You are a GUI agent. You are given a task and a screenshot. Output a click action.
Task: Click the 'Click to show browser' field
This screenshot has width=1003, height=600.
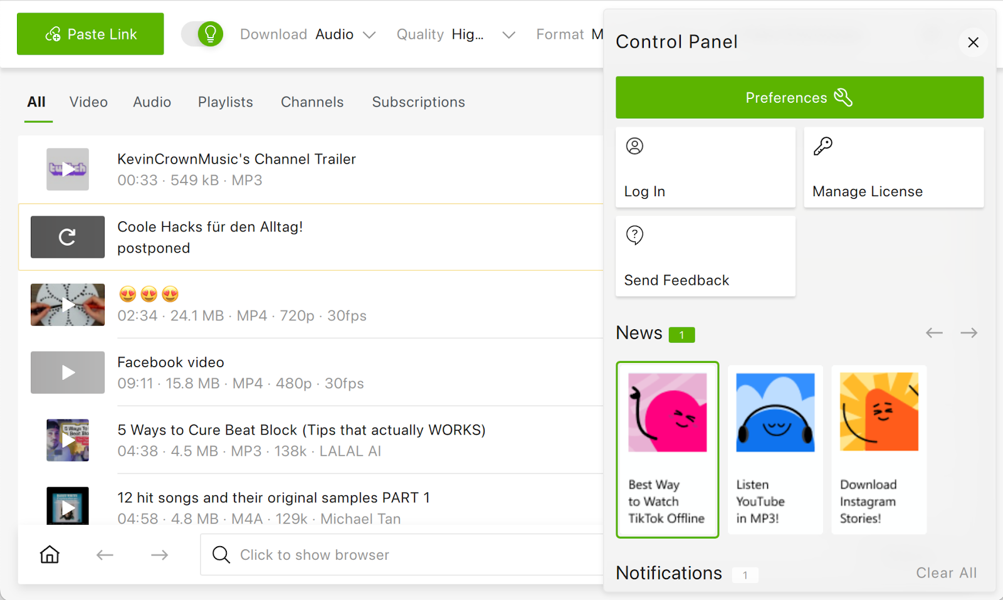click(402, 555)
